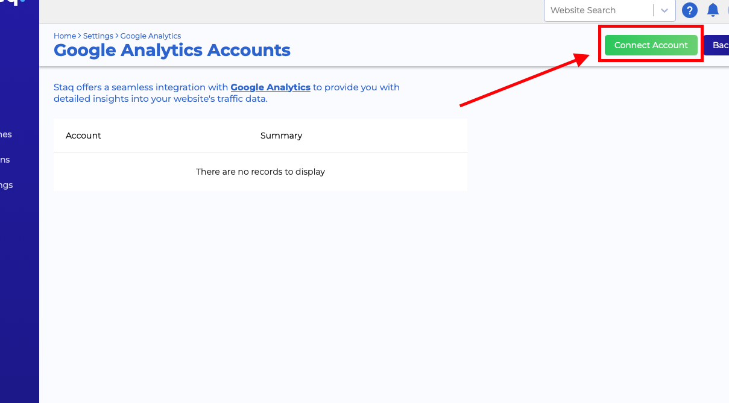Open the notifications bell
This screenshot has width=729, height=403.
pyautogui.click(x=713, y=10)
